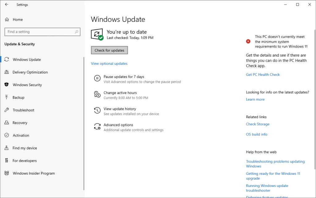
Task: Click the Windows Security shield icon
Action: click(x=6, y=85)
